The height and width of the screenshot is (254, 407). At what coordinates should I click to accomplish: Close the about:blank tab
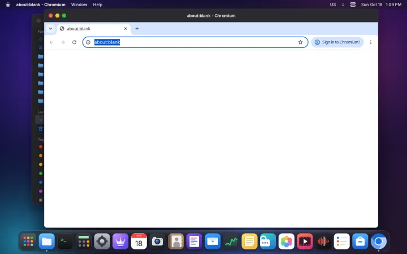[x=125, y=29]
